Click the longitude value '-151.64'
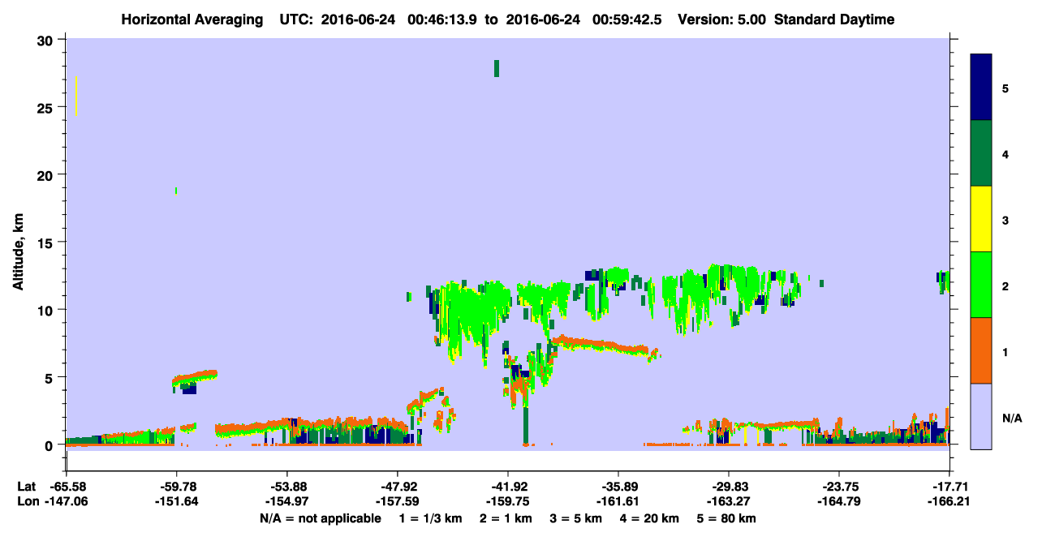 (x=176, y=501)
